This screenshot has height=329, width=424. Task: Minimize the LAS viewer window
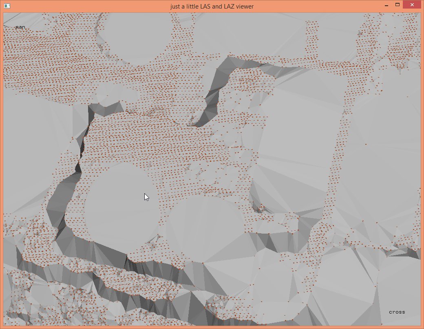pos(386,5)
